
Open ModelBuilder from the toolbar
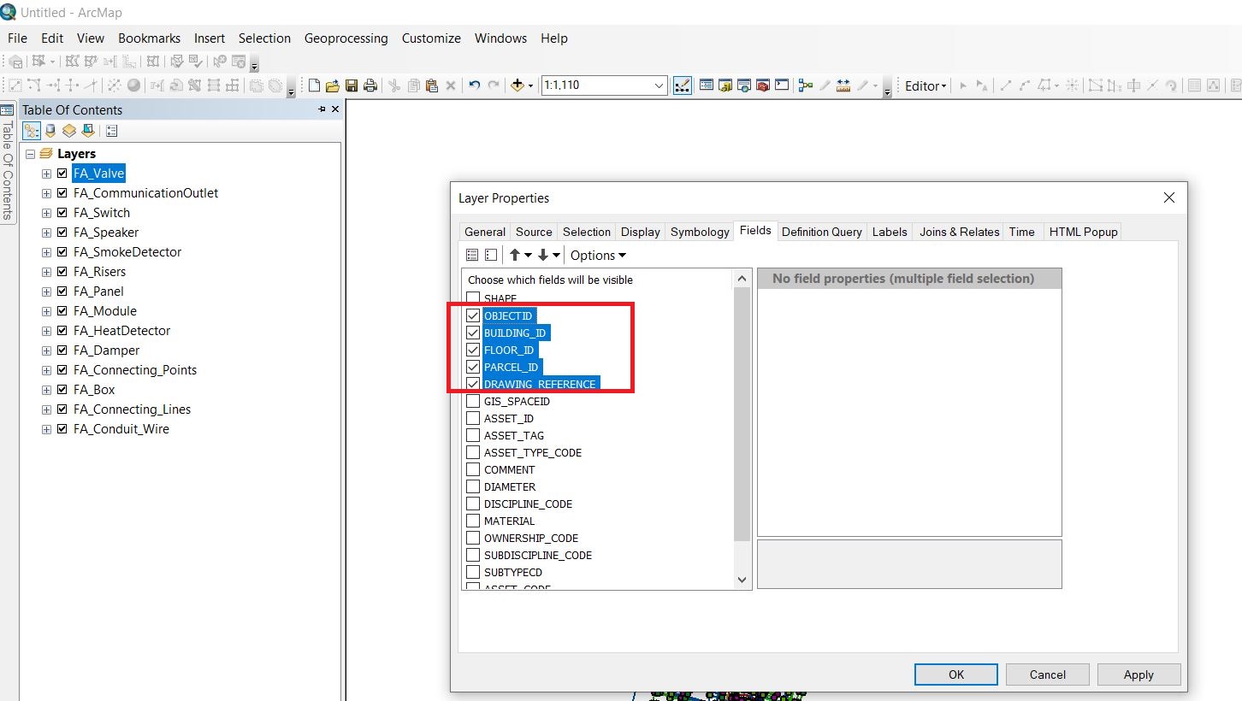point(805,85)
